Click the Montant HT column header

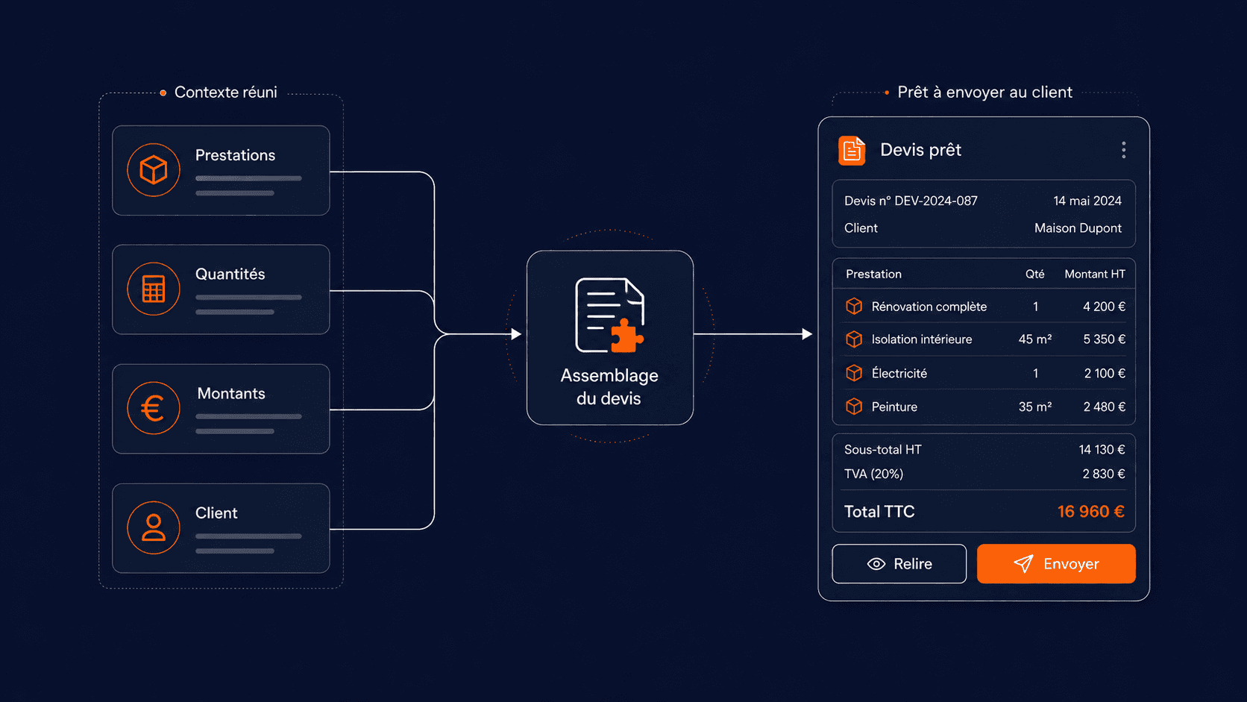[x=1094, y=274]
